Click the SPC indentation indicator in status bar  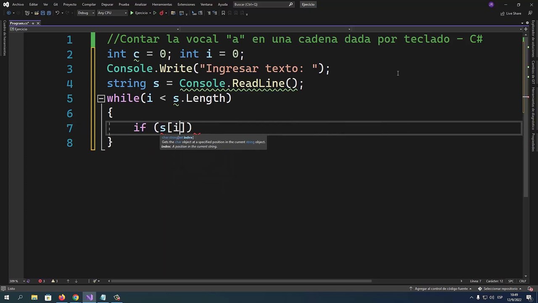(x=511, y=281)
